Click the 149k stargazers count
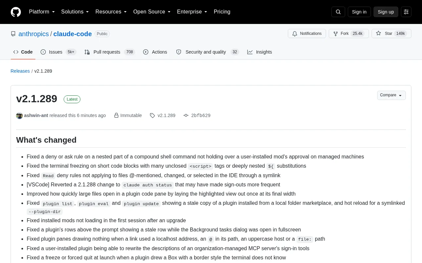Image resolution: width=422 pixels, height=263 pixels. tap(401, 34)
